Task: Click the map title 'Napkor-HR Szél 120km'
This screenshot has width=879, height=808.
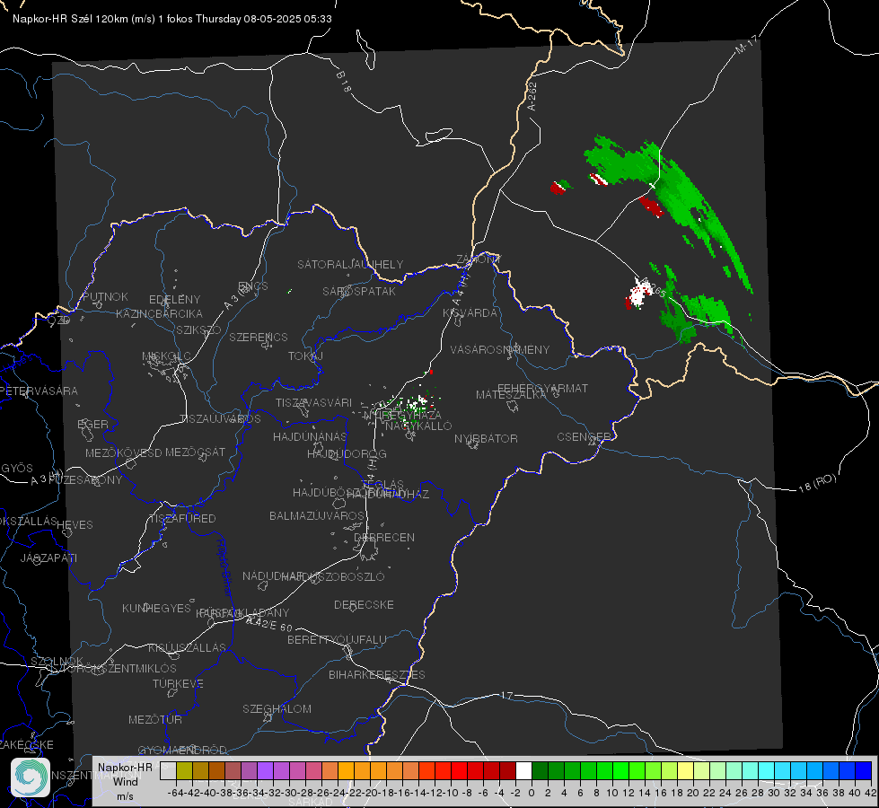Action: click(x=71, y=19)
